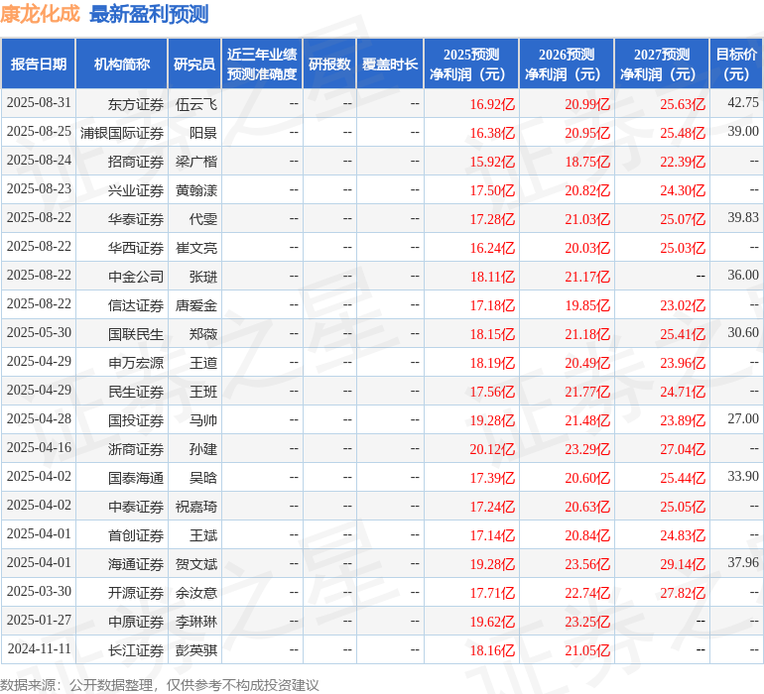Click researcher name 贺文斌

click(196, 564)
